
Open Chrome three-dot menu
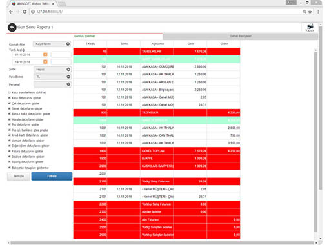(x=318, y=12)
